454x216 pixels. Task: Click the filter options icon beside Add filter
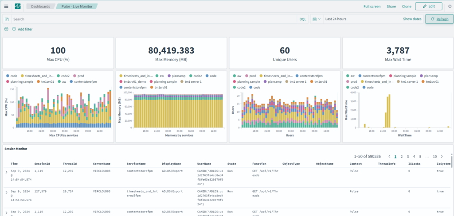point(6,29)
